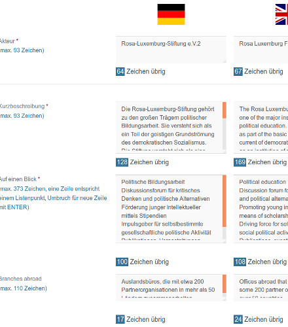
Task: Click the resize handle of German Akteur field
Action: (225, 61)
